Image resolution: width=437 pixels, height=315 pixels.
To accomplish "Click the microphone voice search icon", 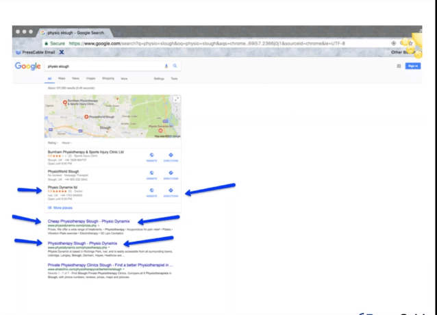I will (166, 66).
